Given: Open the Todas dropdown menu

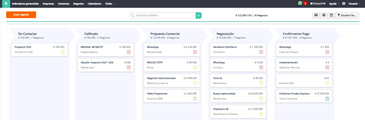Looking at the screenshot, I should [110, 4].
